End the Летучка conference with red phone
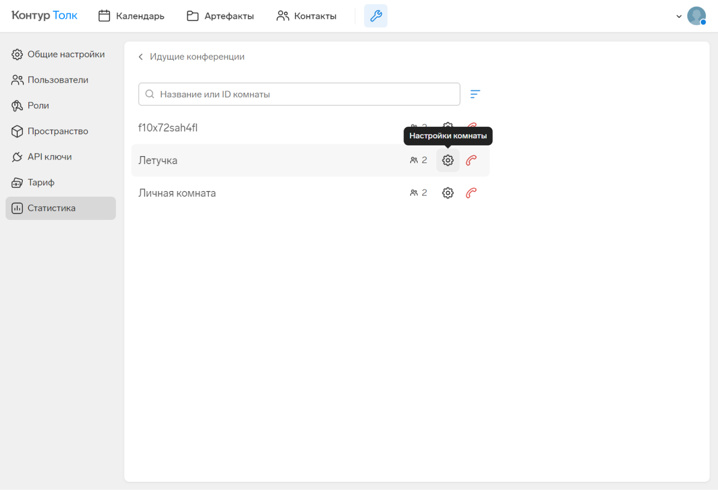Image resolution: width=718 pixels, height=490 pixels. pyautogui.click(x=471, y=160)
